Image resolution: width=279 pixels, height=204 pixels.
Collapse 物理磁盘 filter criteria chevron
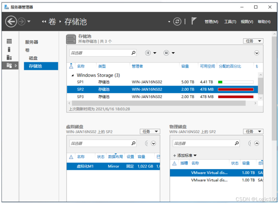click(x=257, y=143)
